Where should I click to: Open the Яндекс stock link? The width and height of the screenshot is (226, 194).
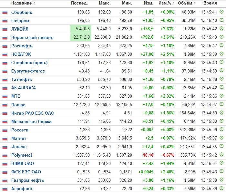tap(19, 147)
